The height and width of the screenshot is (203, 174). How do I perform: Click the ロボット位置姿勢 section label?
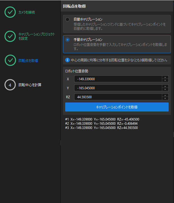[77, 71]
